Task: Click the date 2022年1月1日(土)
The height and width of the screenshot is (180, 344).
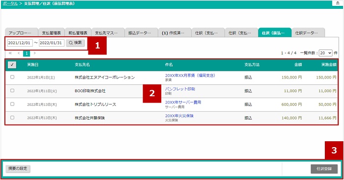Action: tap(41, 77)
